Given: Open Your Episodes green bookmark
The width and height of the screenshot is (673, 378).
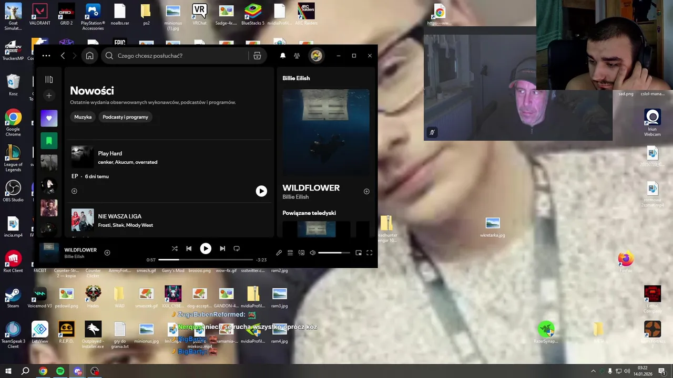Looking at the screenshot, I should point(49,141).
